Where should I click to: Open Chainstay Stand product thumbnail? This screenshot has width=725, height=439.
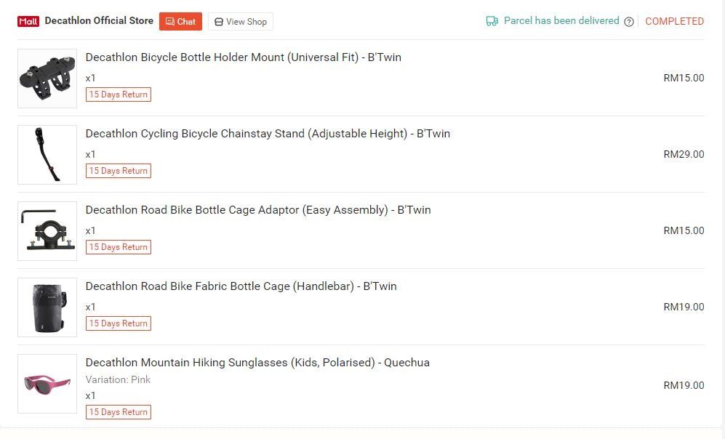[x=47, y=155]
